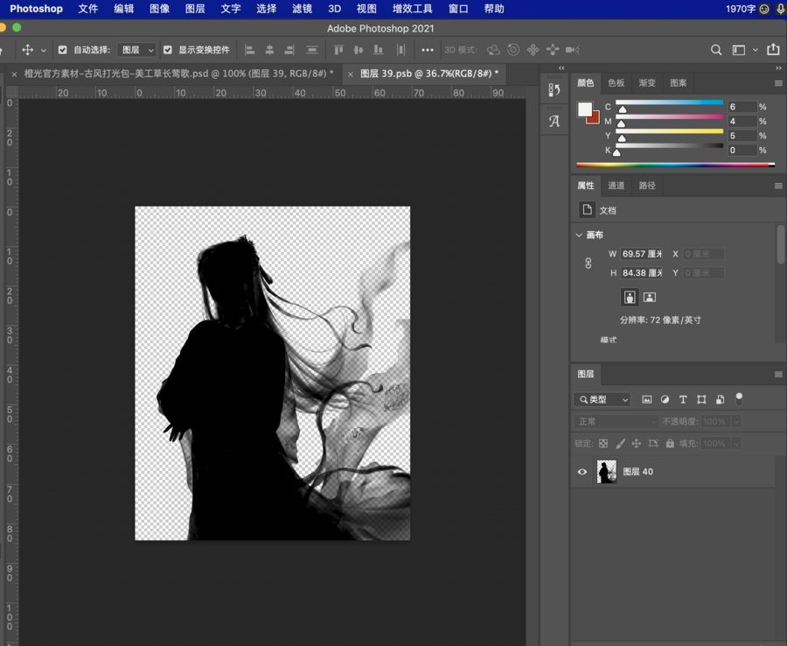Image resolution: width=787 pixels, height=646 pixels.
Task: Filter for pixel layers icon
Action: [x=647, y=400]
